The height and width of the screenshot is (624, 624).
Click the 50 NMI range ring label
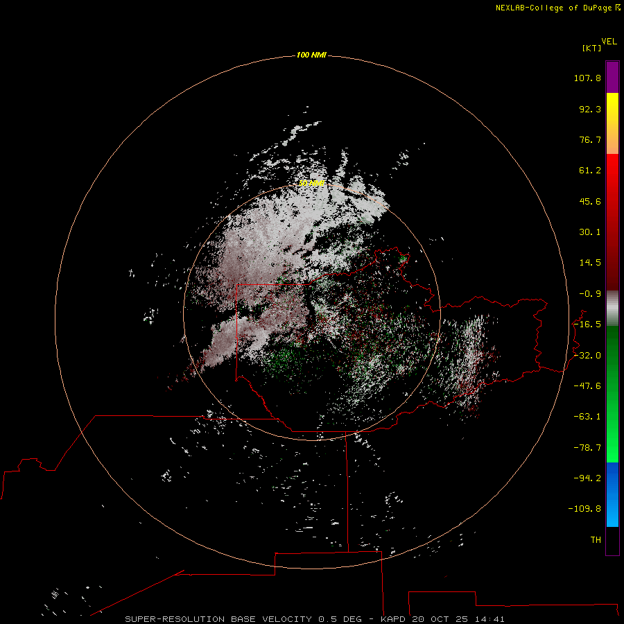[x=311, y=183]
